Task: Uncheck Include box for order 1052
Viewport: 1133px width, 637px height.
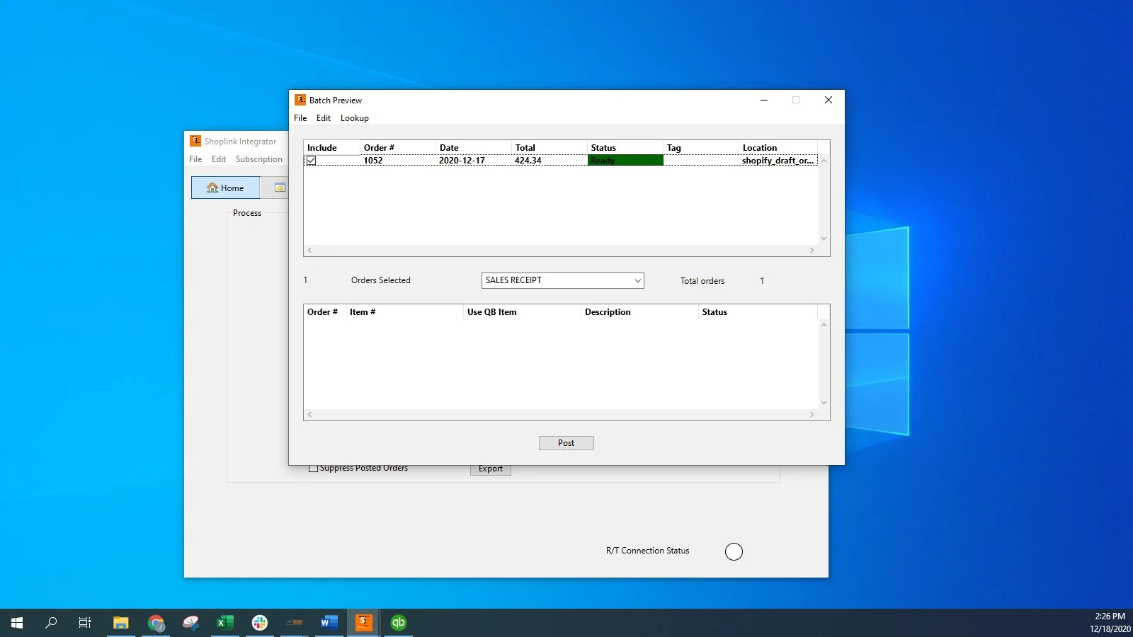Action: 311,161
